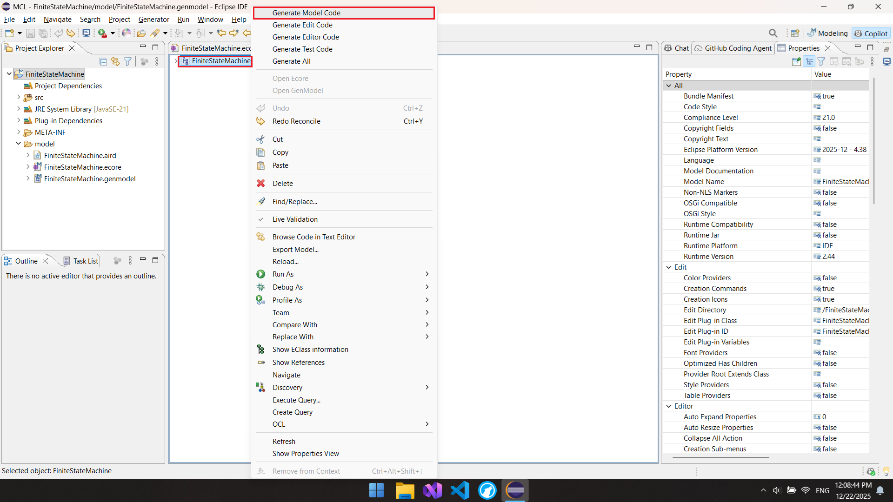The image size is (893, 502).
Task: Choose Generate Model Code menu entry
Action: point(306,13)
